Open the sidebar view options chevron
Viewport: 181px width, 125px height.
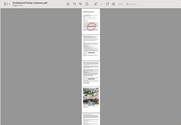pos(10,4)
